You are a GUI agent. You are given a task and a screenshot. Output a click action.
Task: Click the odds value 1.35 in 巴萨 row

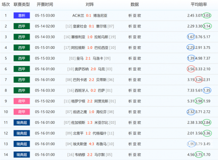point(207,90)
